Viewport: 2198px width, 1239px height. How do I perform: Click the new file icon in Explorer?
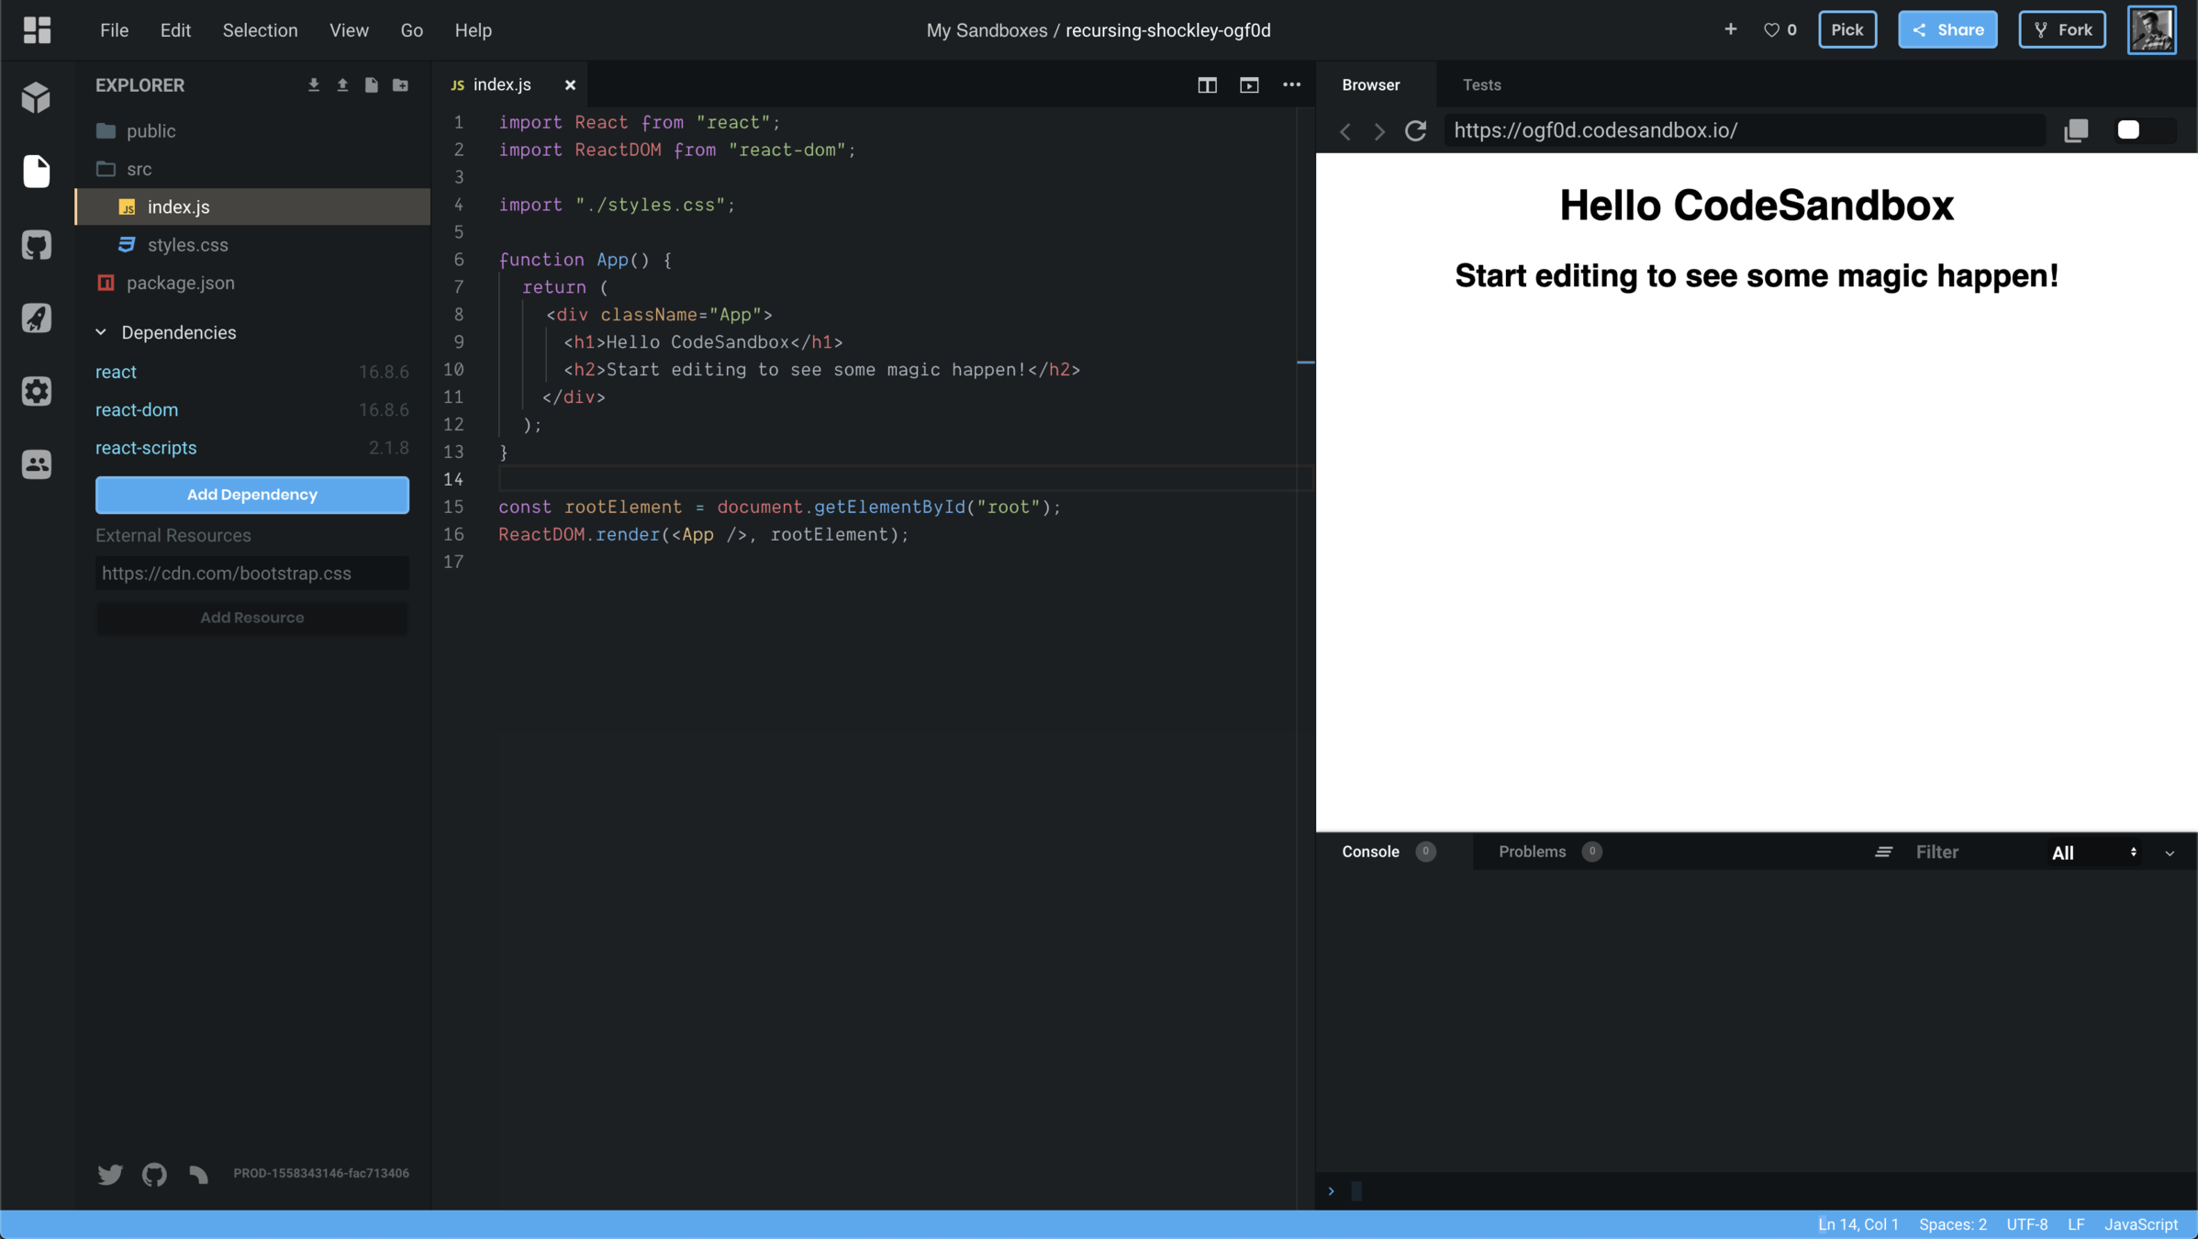click(371, 85)
